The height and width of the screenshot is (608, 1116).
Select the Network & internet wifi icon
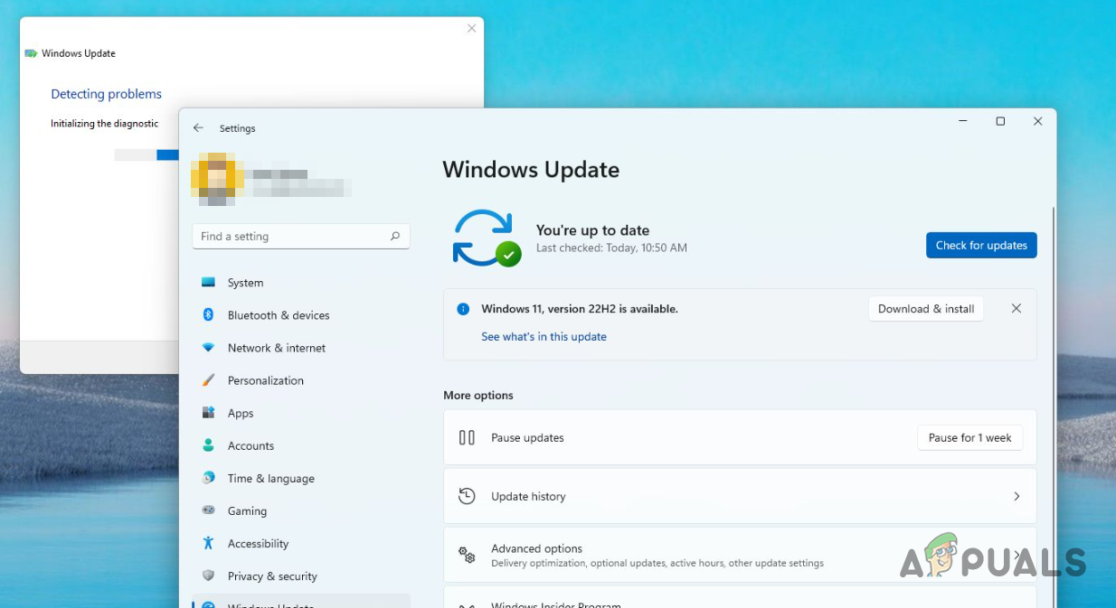(x=208, y=348)
